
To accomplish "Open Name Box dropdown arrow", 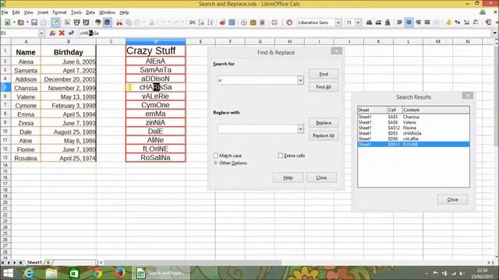I will pyautogui.click(x=41, y=33).
